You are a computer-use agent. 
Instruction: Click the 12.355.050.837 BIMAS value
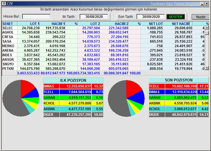click(75, 86)
